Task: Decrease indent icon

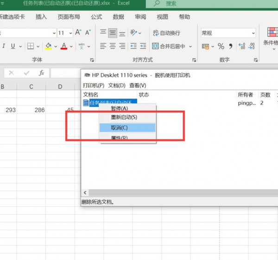Action: pyautogui.click(x=133, y=46)
